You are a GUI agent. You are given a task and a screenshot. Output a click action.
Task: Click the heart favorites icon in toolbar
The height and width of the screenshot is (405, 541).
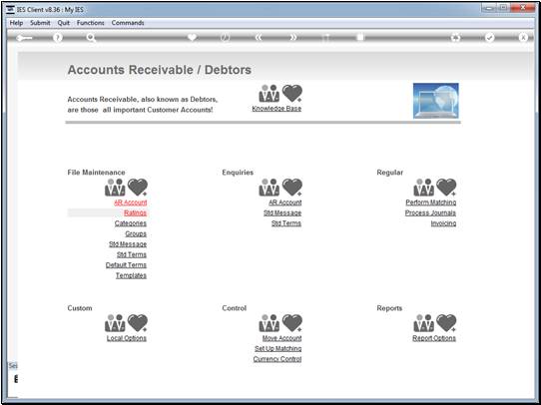click(x=192, y=37)
